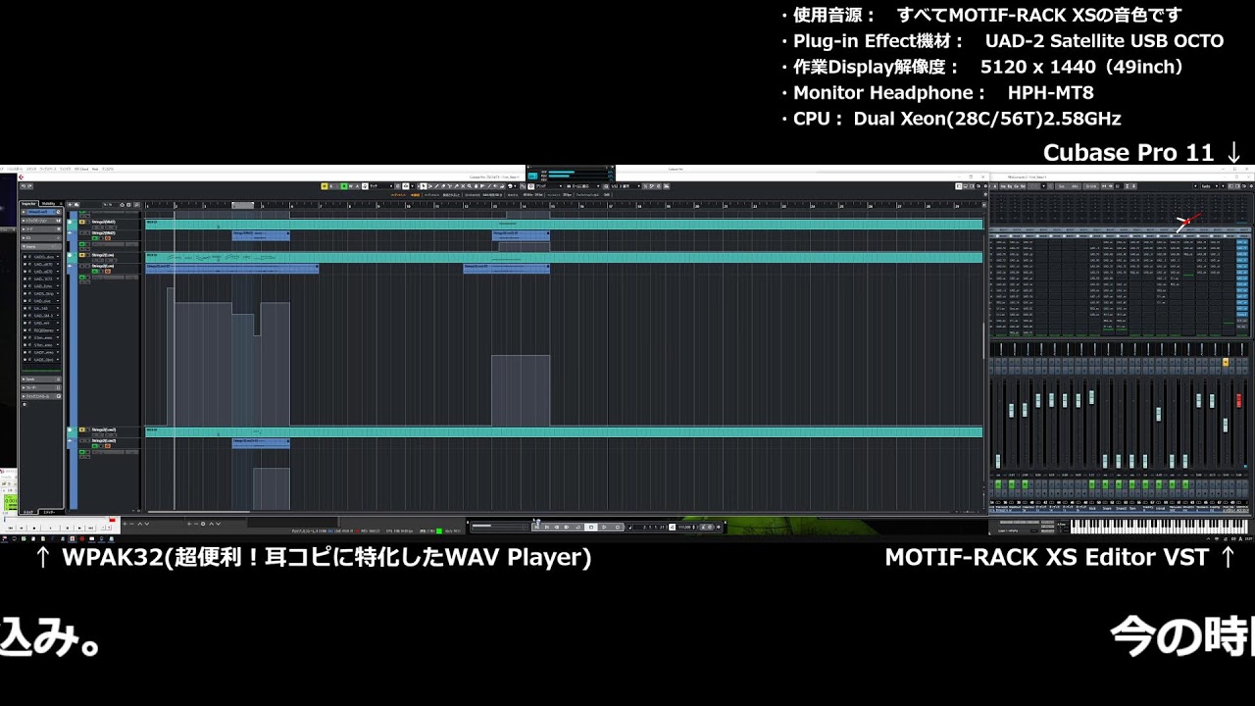Screen dimensions: 1255x706
Task: Expand the Inserts section in the Inspector
Action: (x=30, y=246)
